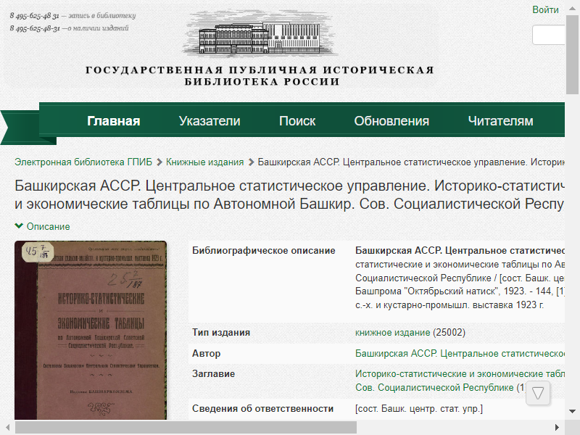The width and height of the screenshot is (580, 435).
Task: Click the Тип издания label
Action: click(221, 332)
